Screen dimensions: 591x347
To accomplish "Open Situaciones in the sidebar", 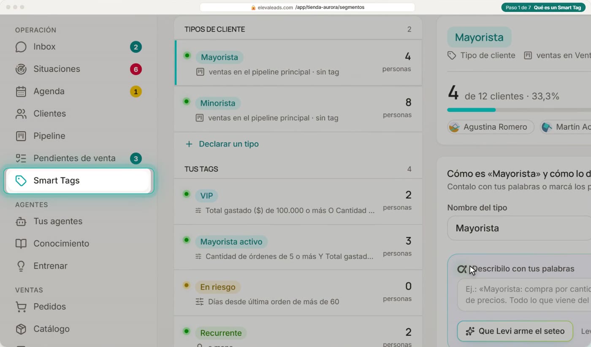I will click(x=79, y=69).
